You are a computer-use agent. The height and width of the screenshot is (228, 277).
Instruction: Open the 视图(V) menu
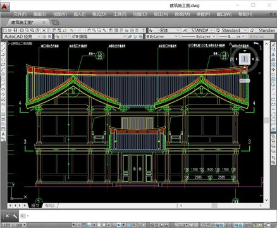point(59,14)
